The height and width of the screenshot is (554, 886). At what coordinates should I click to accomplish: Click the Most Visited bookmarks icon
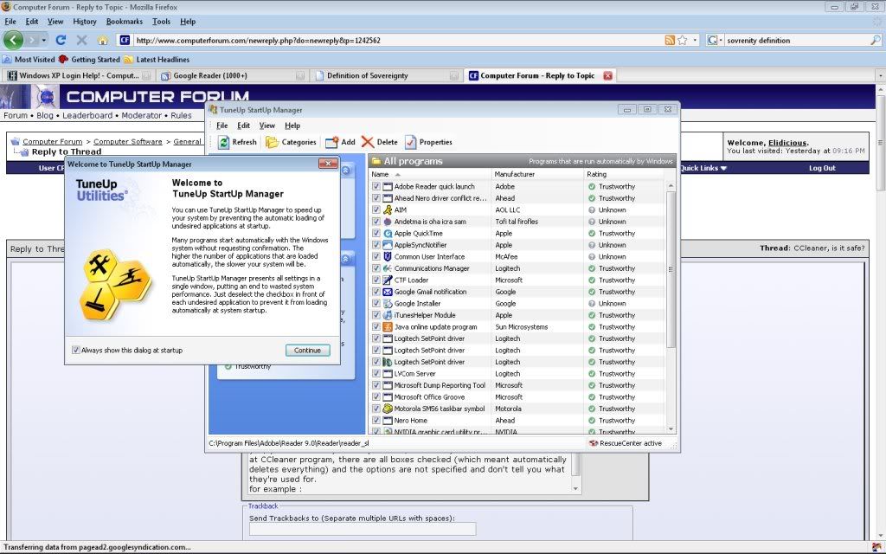pos(7,60)
